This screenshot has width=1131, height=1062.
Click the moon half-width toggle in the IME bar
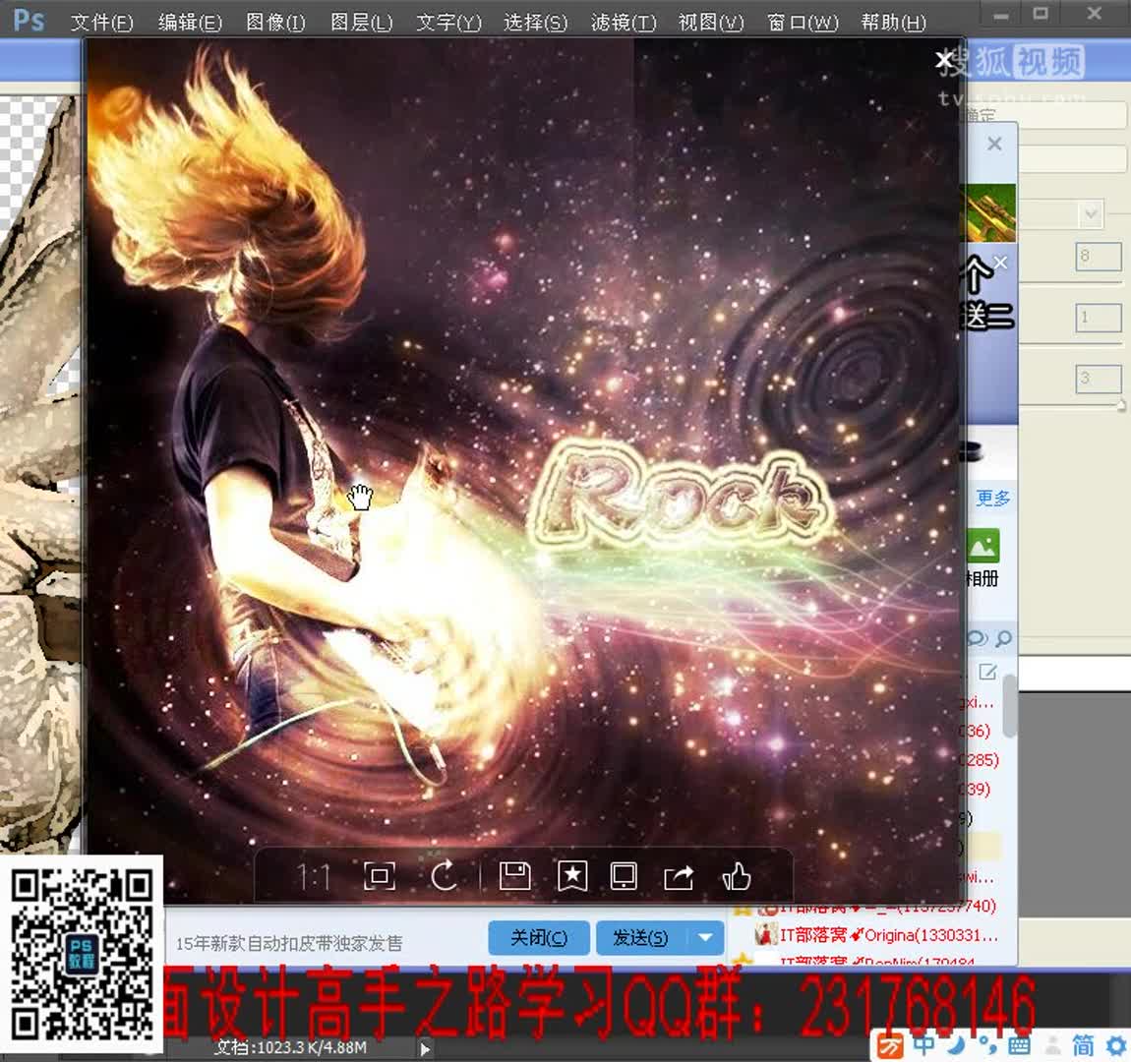click(957, 1044)
